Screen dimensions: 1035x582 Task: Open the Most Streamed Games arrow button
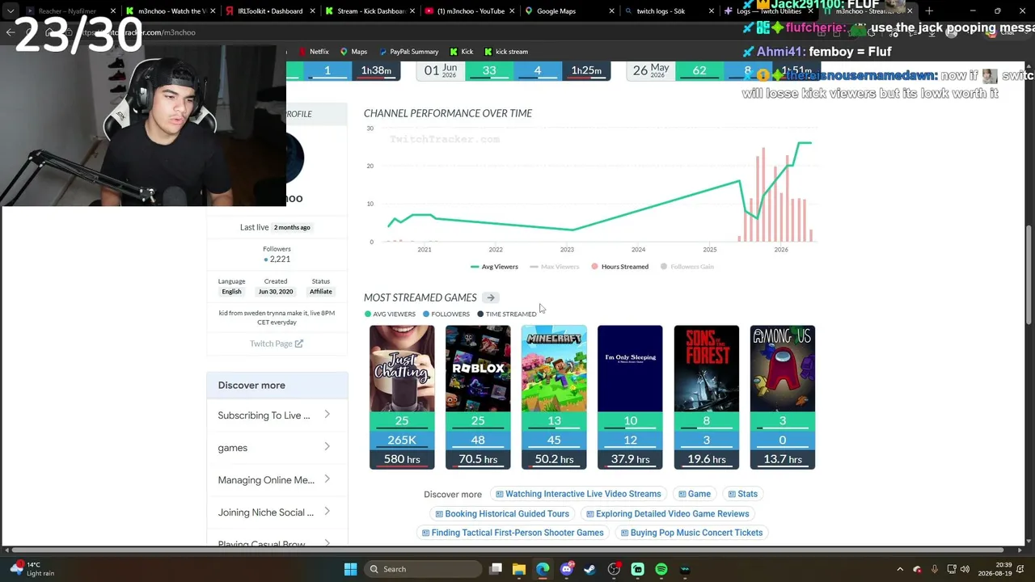point(491,297)
